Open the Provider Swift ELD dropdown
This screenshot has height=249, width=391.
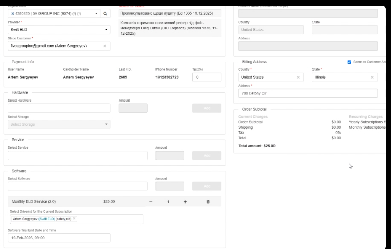click(x=59, y=30)
